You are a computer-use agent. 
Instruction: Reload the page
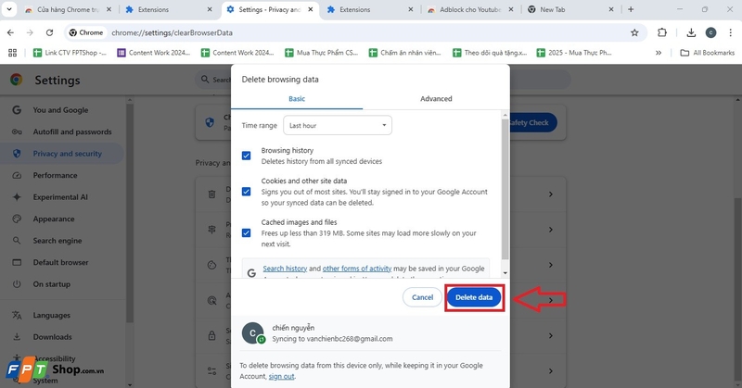[x=49, y=32]
